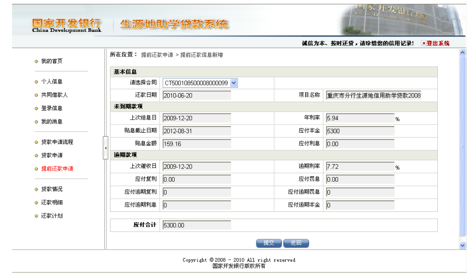The height and width of the screenshot is (279, 474).
Task: Click bullet icon beside 贷款申请流程
Action: coord(36,142)
